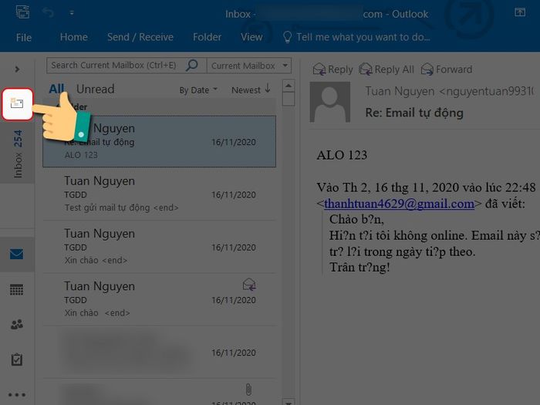Open thanhtuan4629@gmail.com email link
The height and width of the screenshot is (405, 540).
coord(399,204)
